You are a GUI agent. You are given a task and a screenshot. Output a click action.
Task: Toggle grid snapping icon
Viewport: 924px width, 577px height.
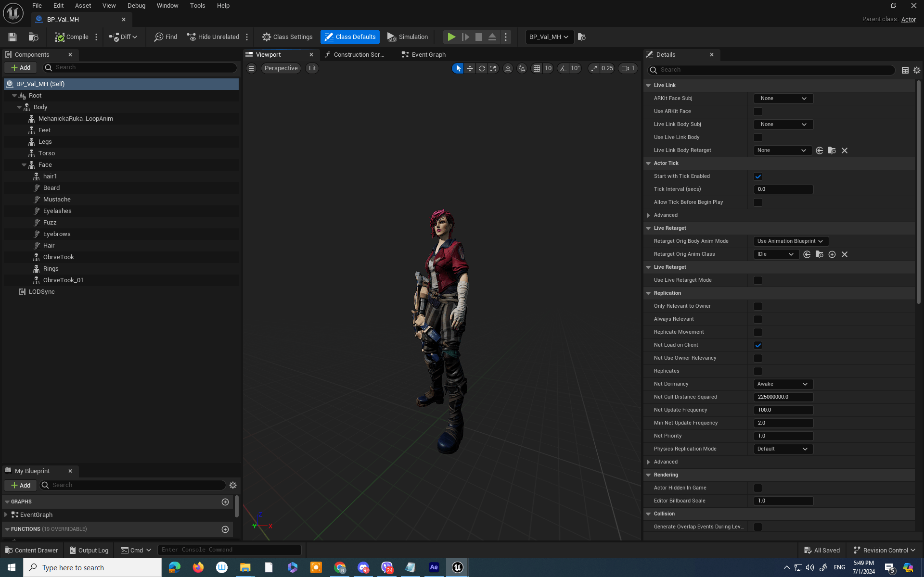point(537,68)
